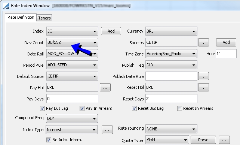
Task: Click the Rate Index Window title icon
Action: (x=6, y=6)
